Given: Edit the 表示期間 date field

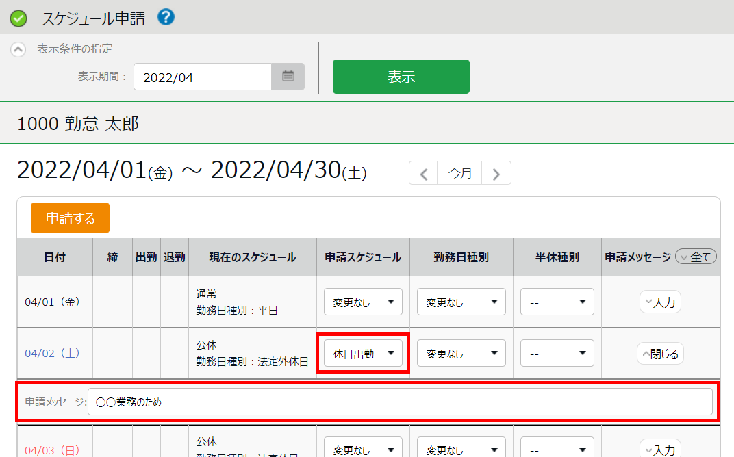Looking at the screenshot, I should (x=203, y=77).
